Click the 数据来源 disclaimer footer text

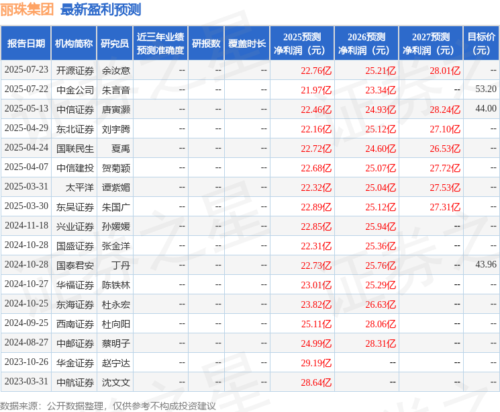click(x=108, y=406)
